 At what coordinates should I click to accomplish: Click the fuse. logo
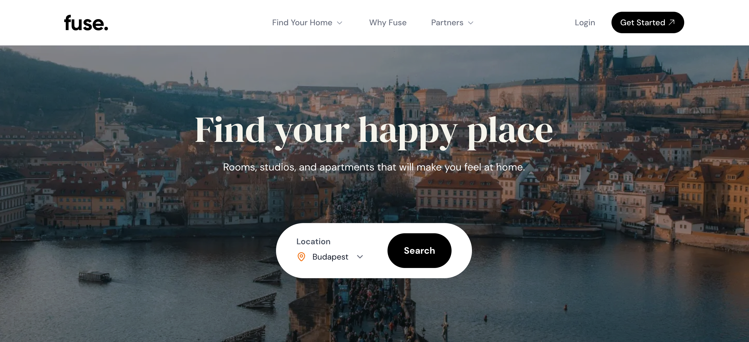[86, 23]
